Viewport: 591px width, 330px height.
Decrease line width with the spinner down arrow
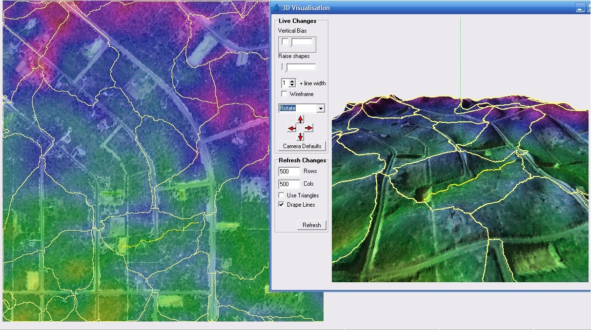pyautogui.click(x=292, y=85)
